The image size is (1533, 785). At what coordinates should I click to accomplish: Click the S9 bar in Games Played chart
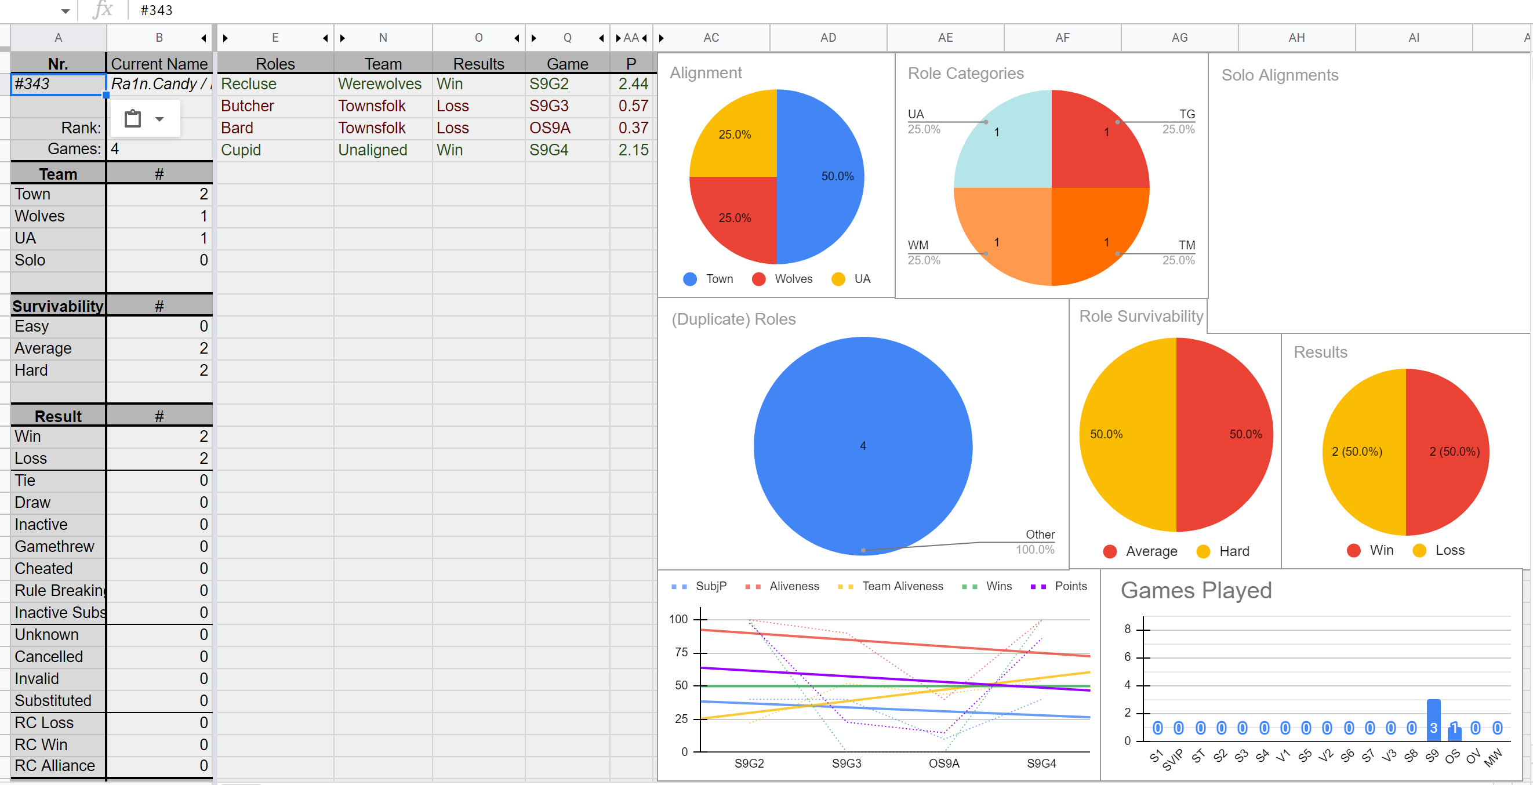pyautogui.click(x=1433, y=720)
